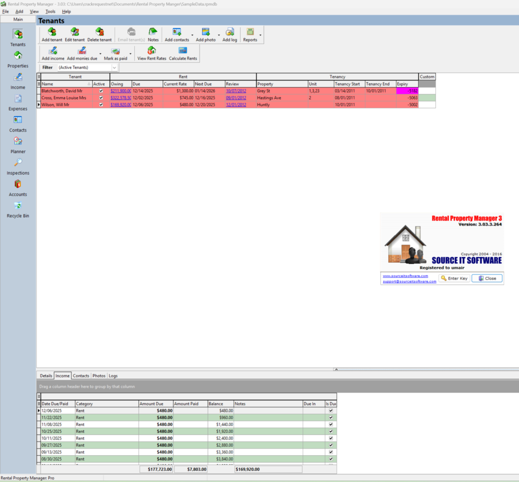The height and width of the screenshot is (482, 519).
Task: Click the View Rent Rates toolbar icon
Action: pyautogui.click(x=152, y=54)
